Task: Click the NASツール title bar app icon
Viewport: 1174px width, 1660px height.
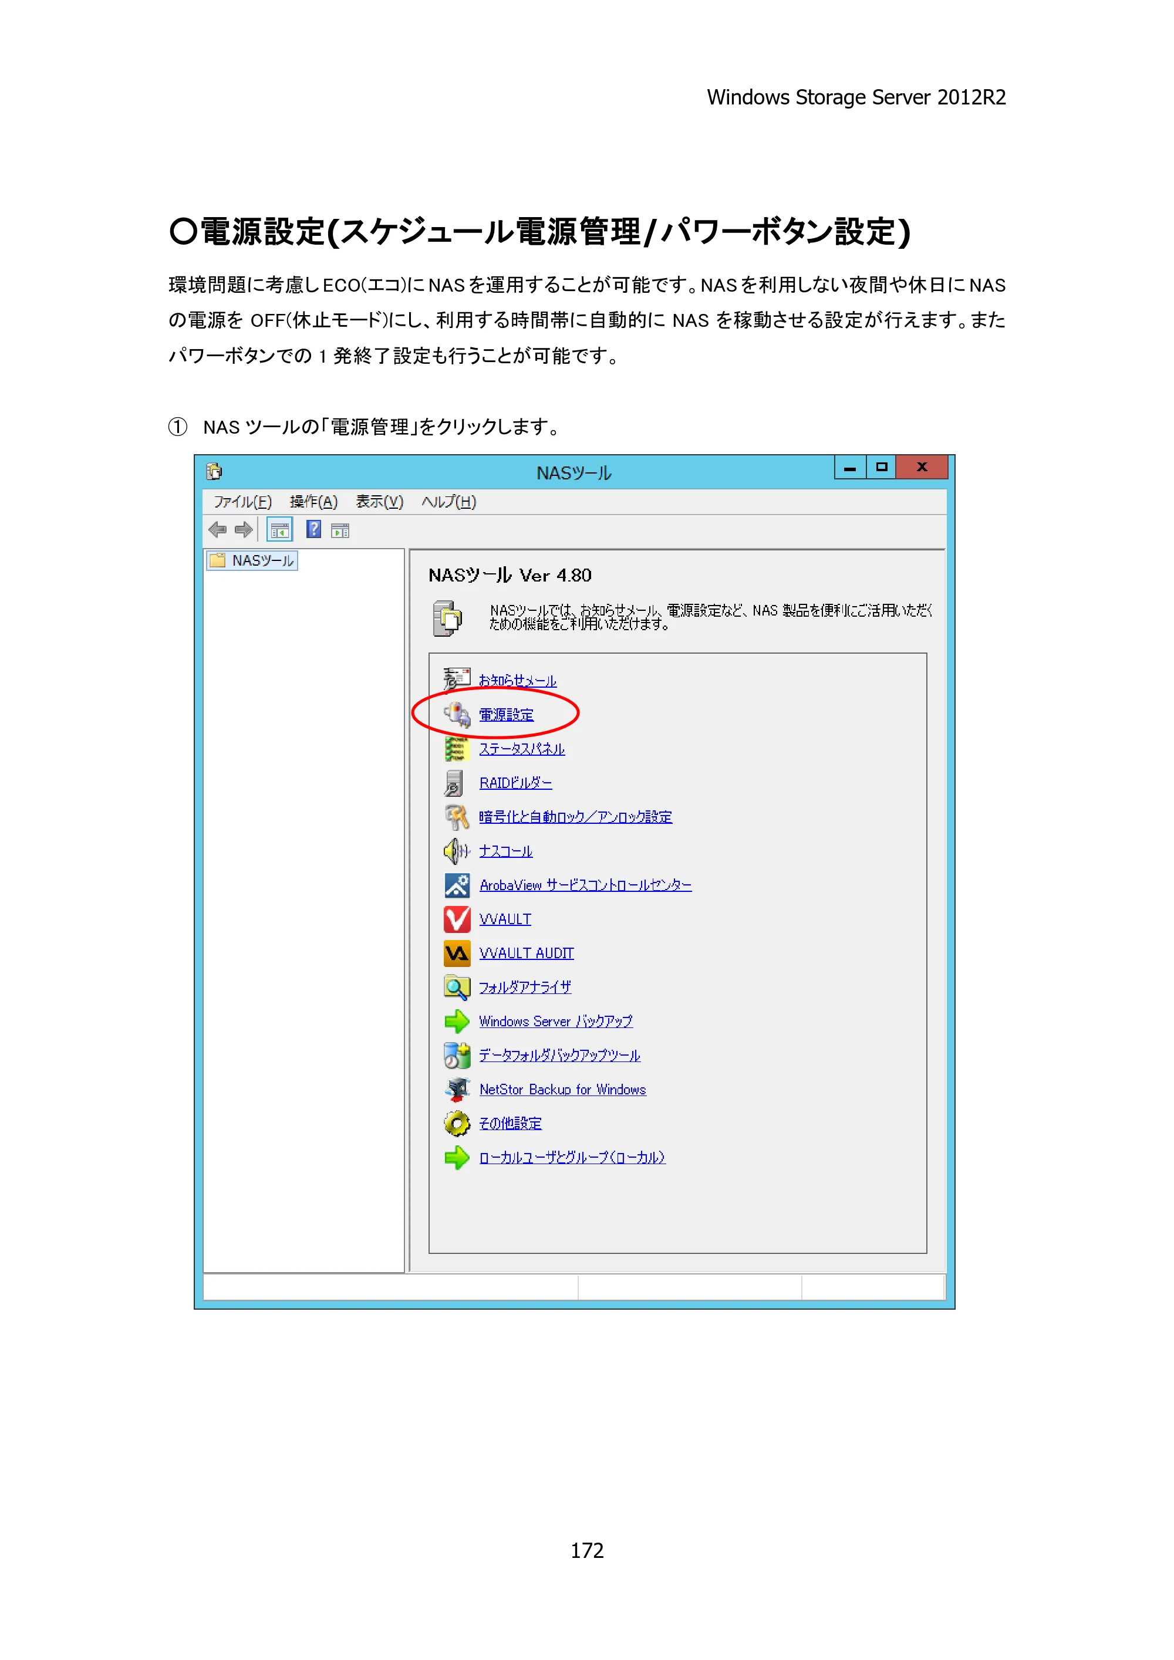Action: coord(214,471)
